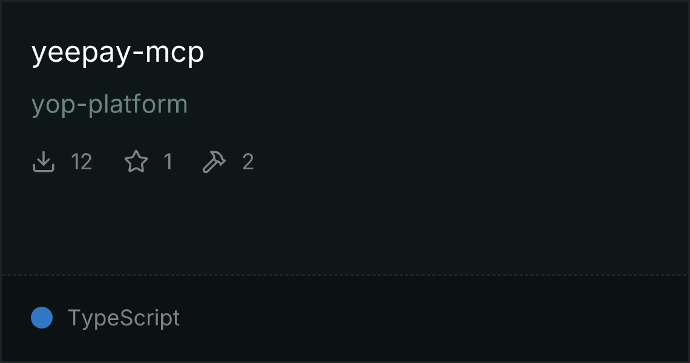Image resolution: width=690 pixels, height=363 pixels.
Task: Click the star count 1
Action: [x=168, y=162]
